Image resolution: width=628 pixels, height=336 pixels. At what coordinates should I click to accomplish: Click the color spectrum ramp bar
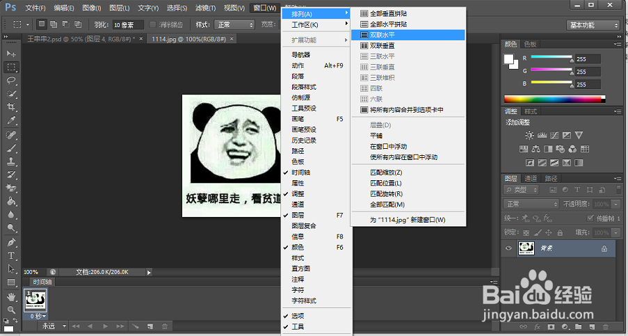[554, 99]
